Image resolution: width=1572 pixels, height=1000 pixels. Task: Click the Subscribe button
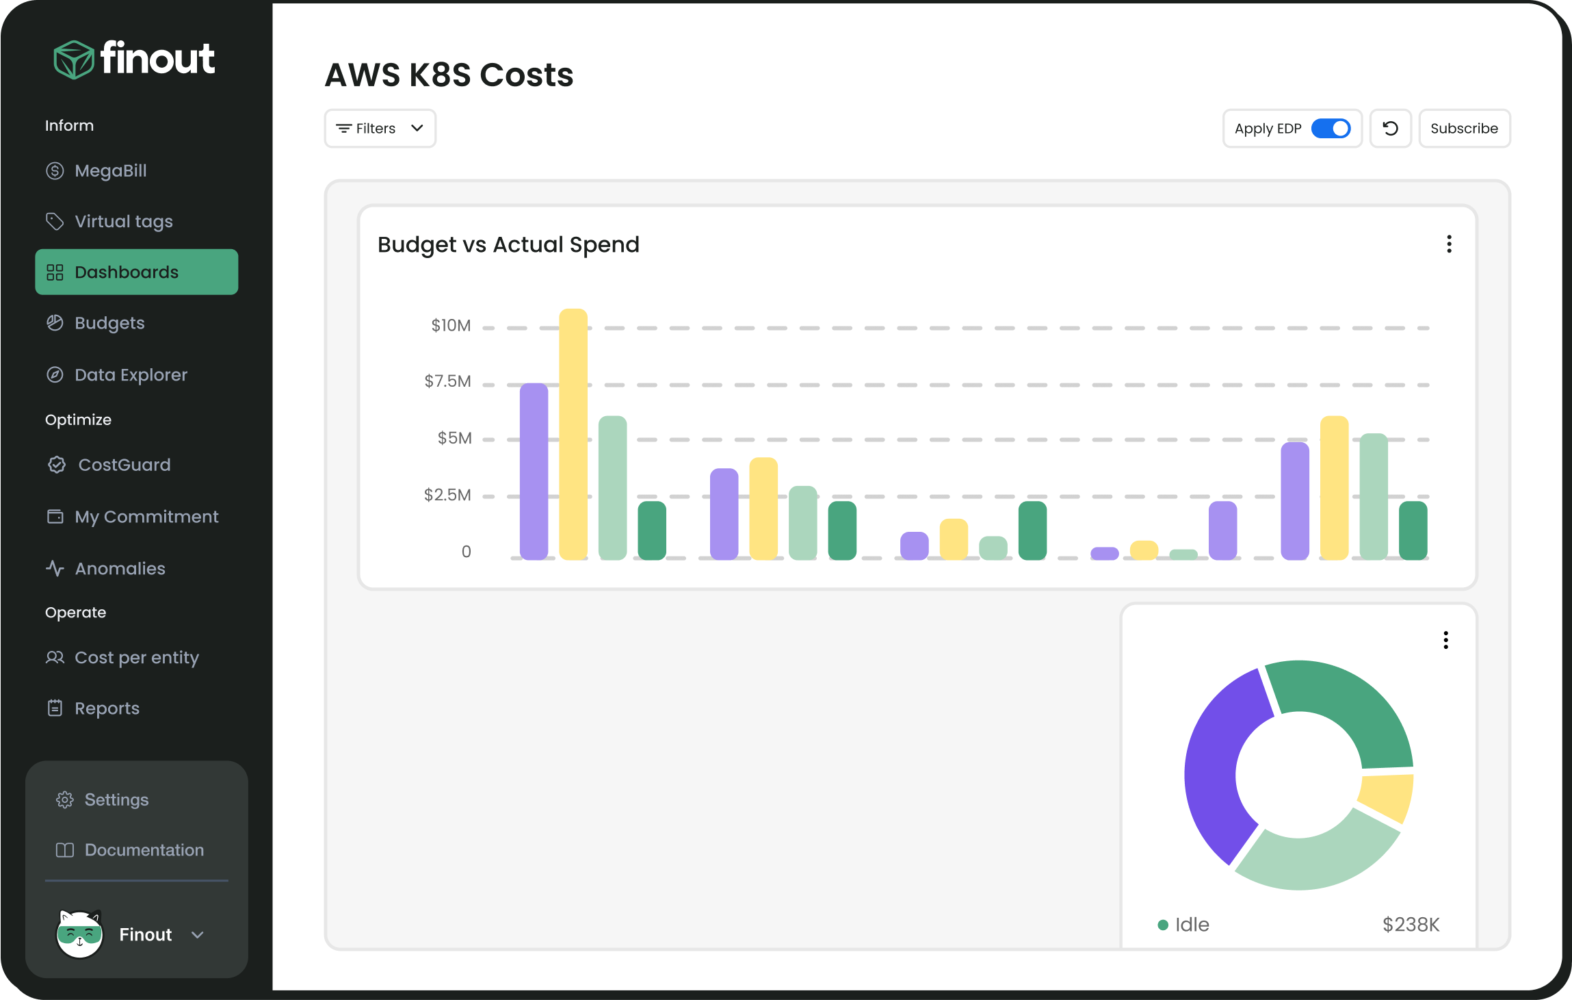[x=1465, y=127]
